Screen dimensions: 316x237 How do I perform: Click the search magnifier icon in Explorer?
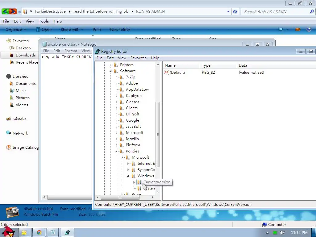point(312,11)
